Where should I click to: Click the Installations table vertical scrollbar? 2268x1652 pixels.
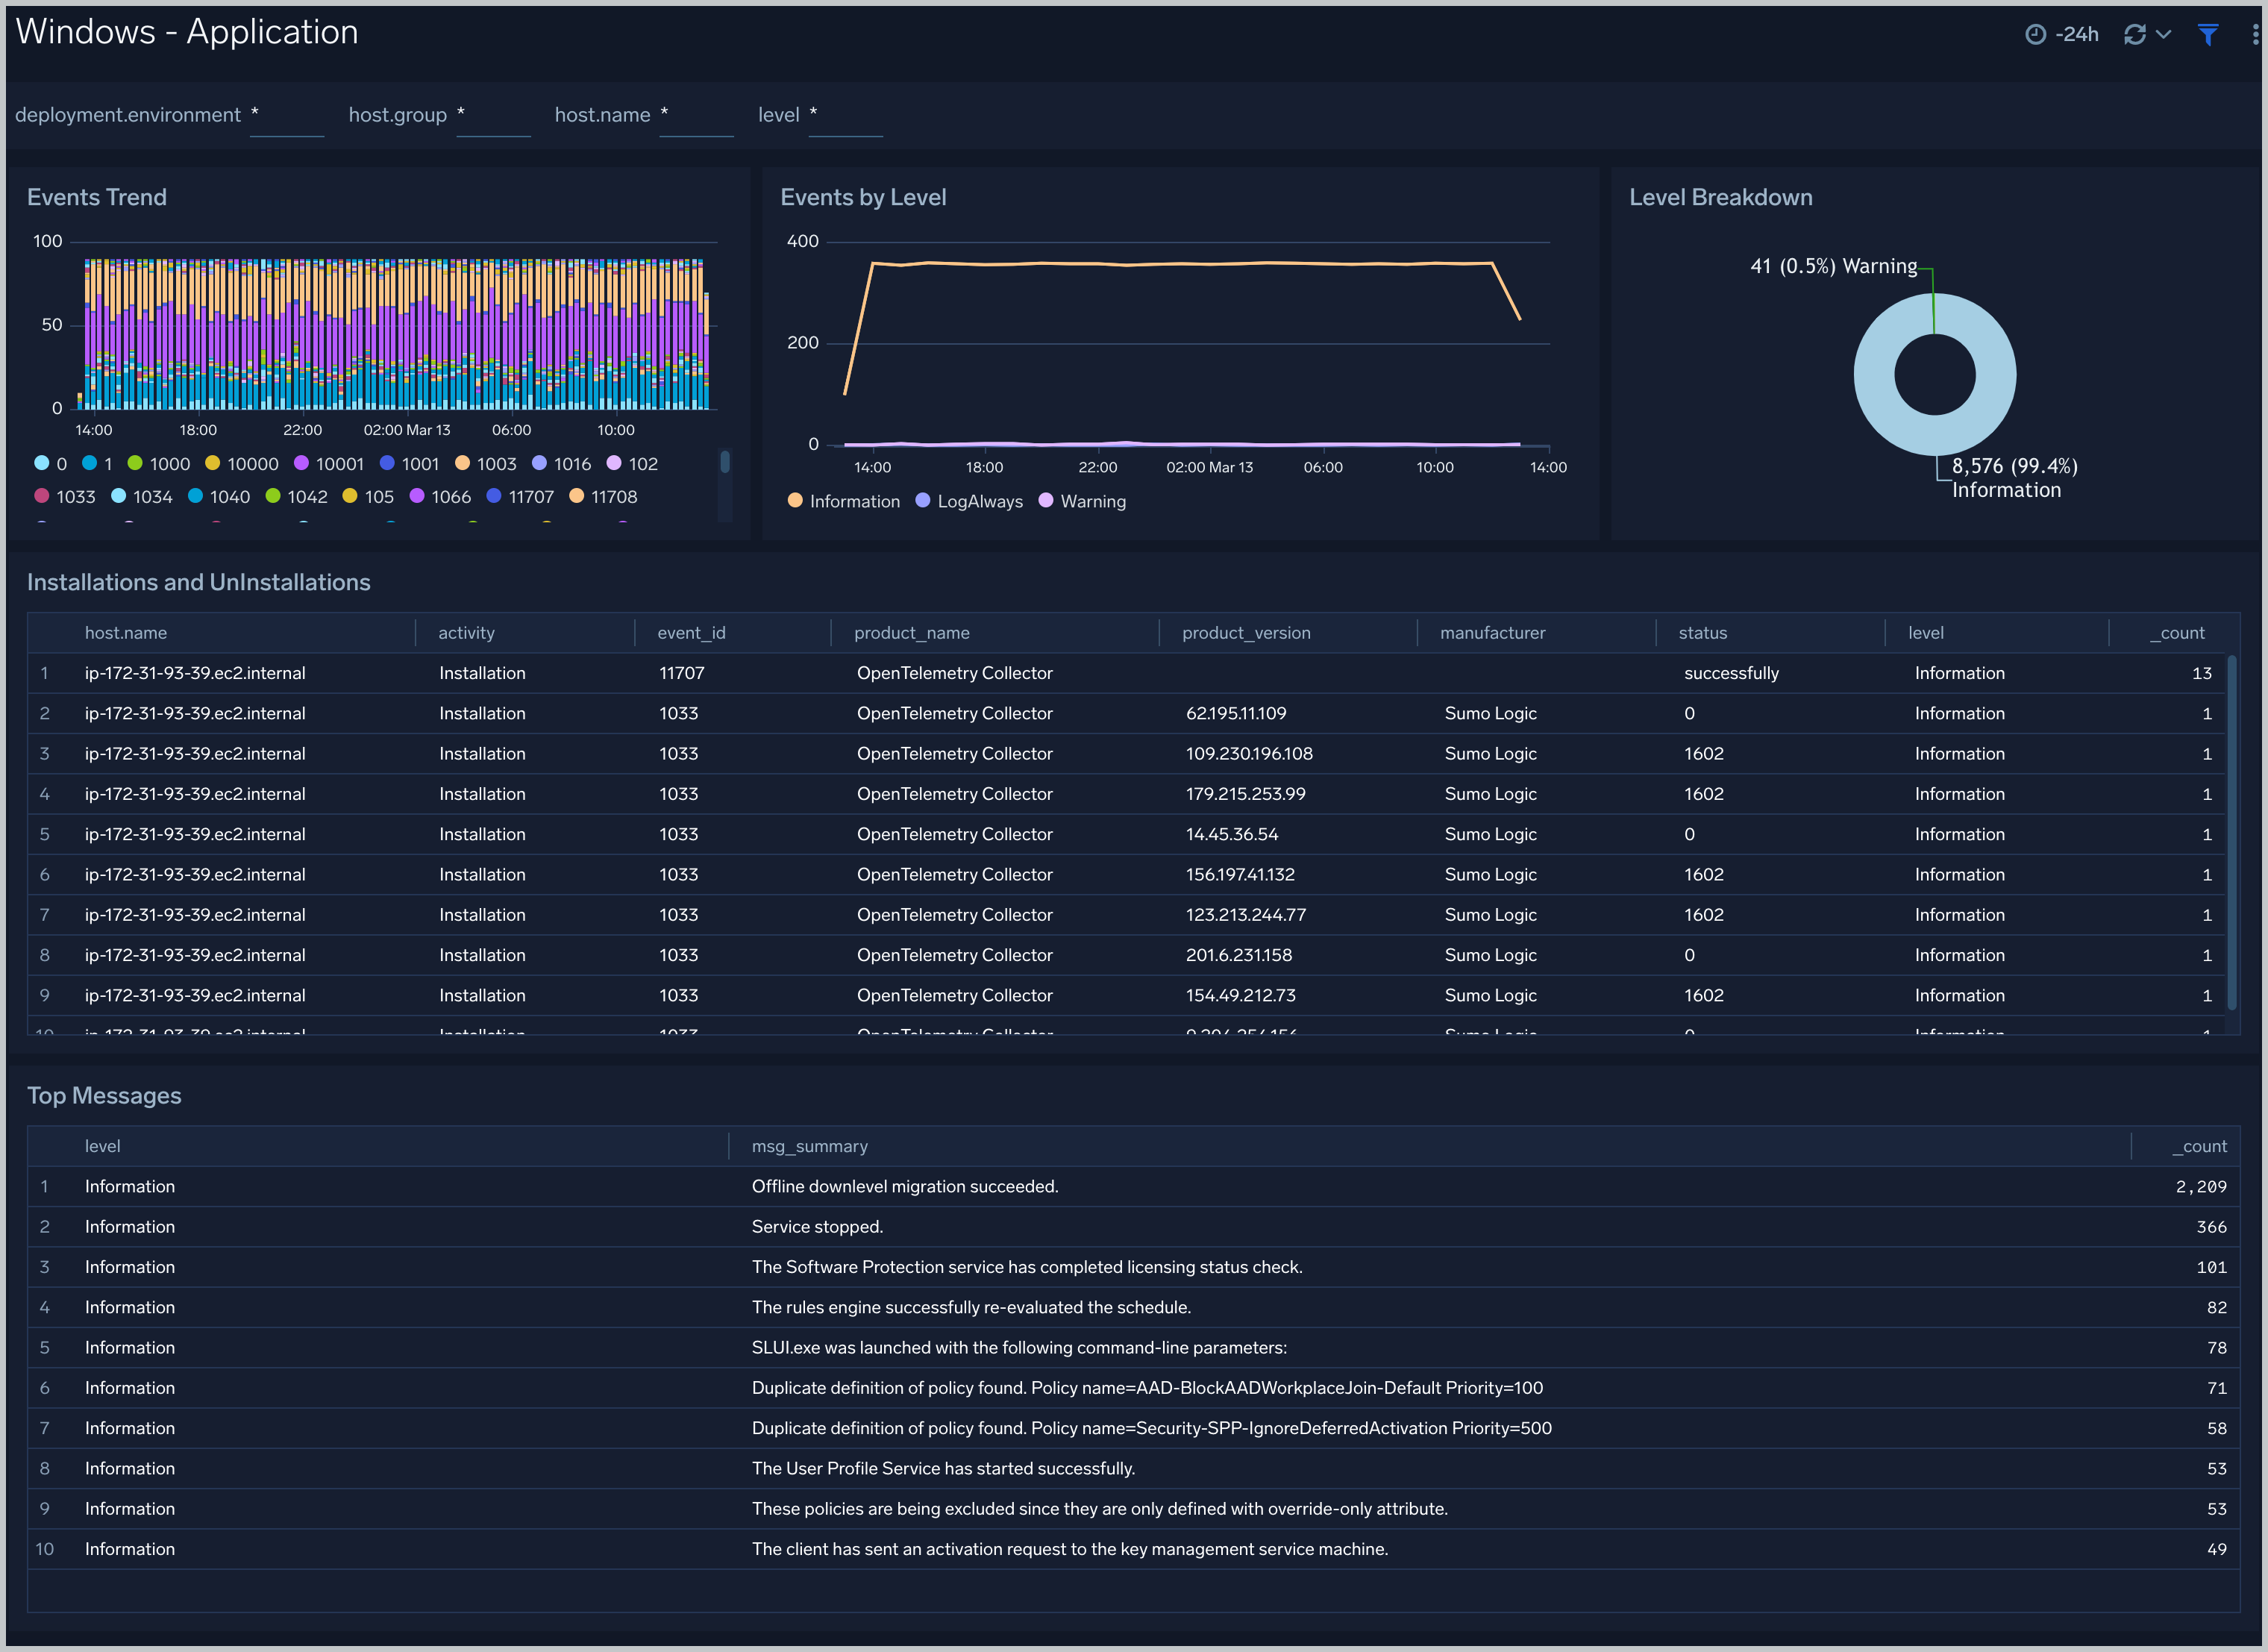[x=2232, y=832]
